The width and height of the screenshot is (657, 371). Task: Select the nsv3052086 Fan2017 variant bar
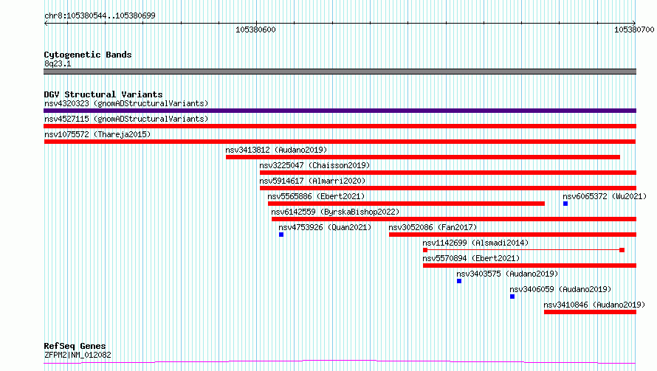pyautogui.click(x=512, y=235)
